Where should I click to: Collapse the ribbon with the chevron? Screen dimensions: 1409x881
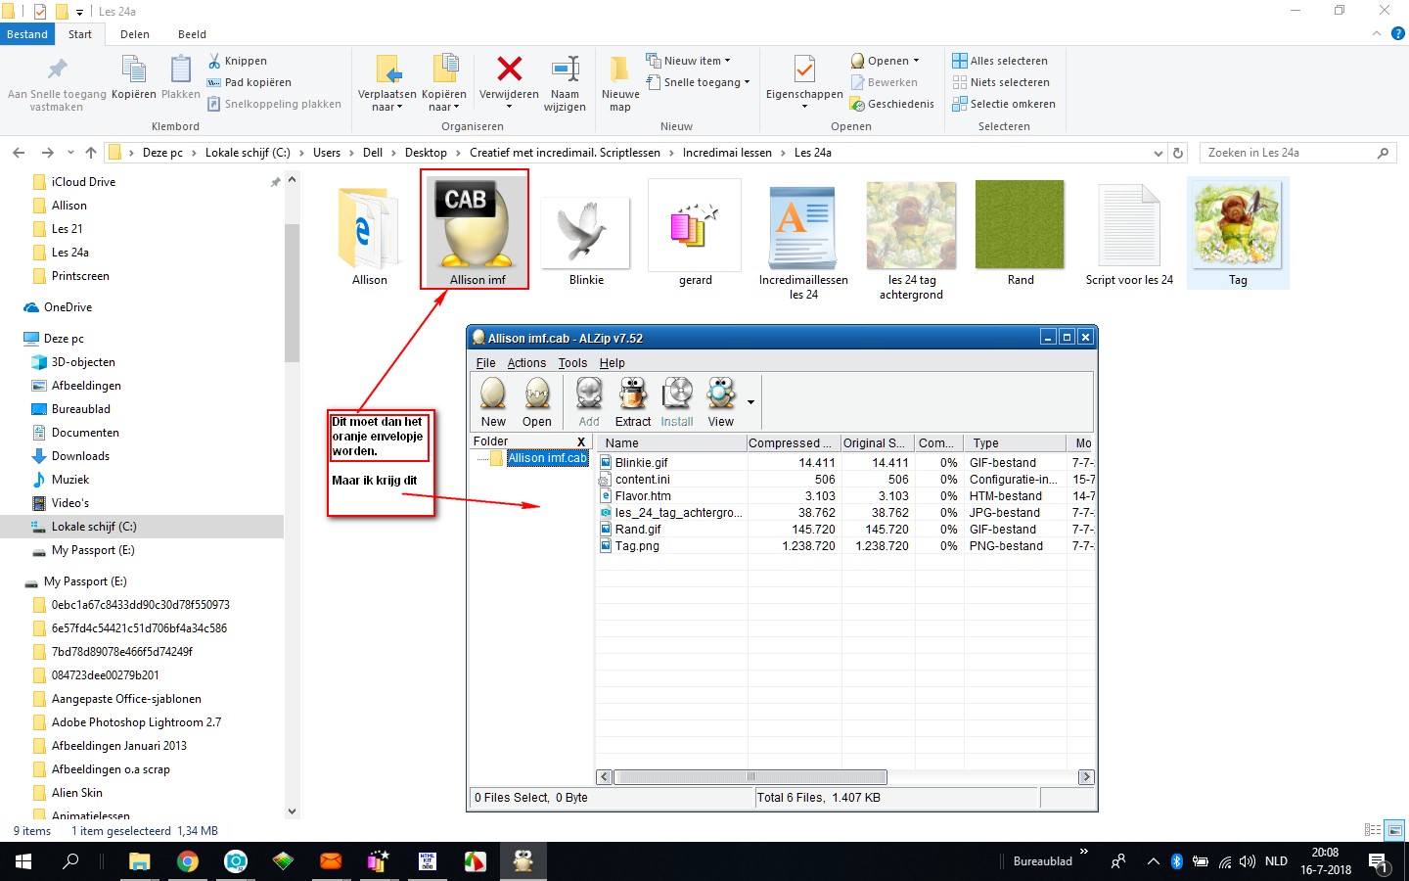pyautogui.click(x=1376, y=33)
